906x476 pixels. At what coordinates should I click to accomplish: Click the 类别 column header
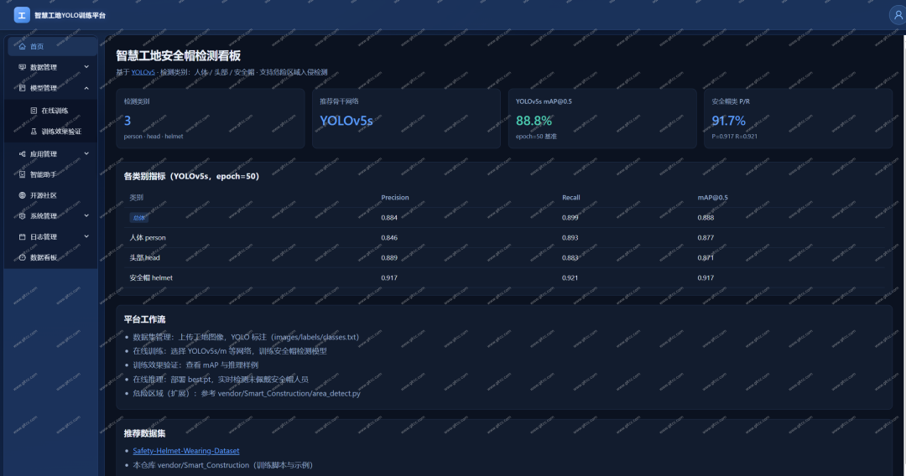pos(137,197)
